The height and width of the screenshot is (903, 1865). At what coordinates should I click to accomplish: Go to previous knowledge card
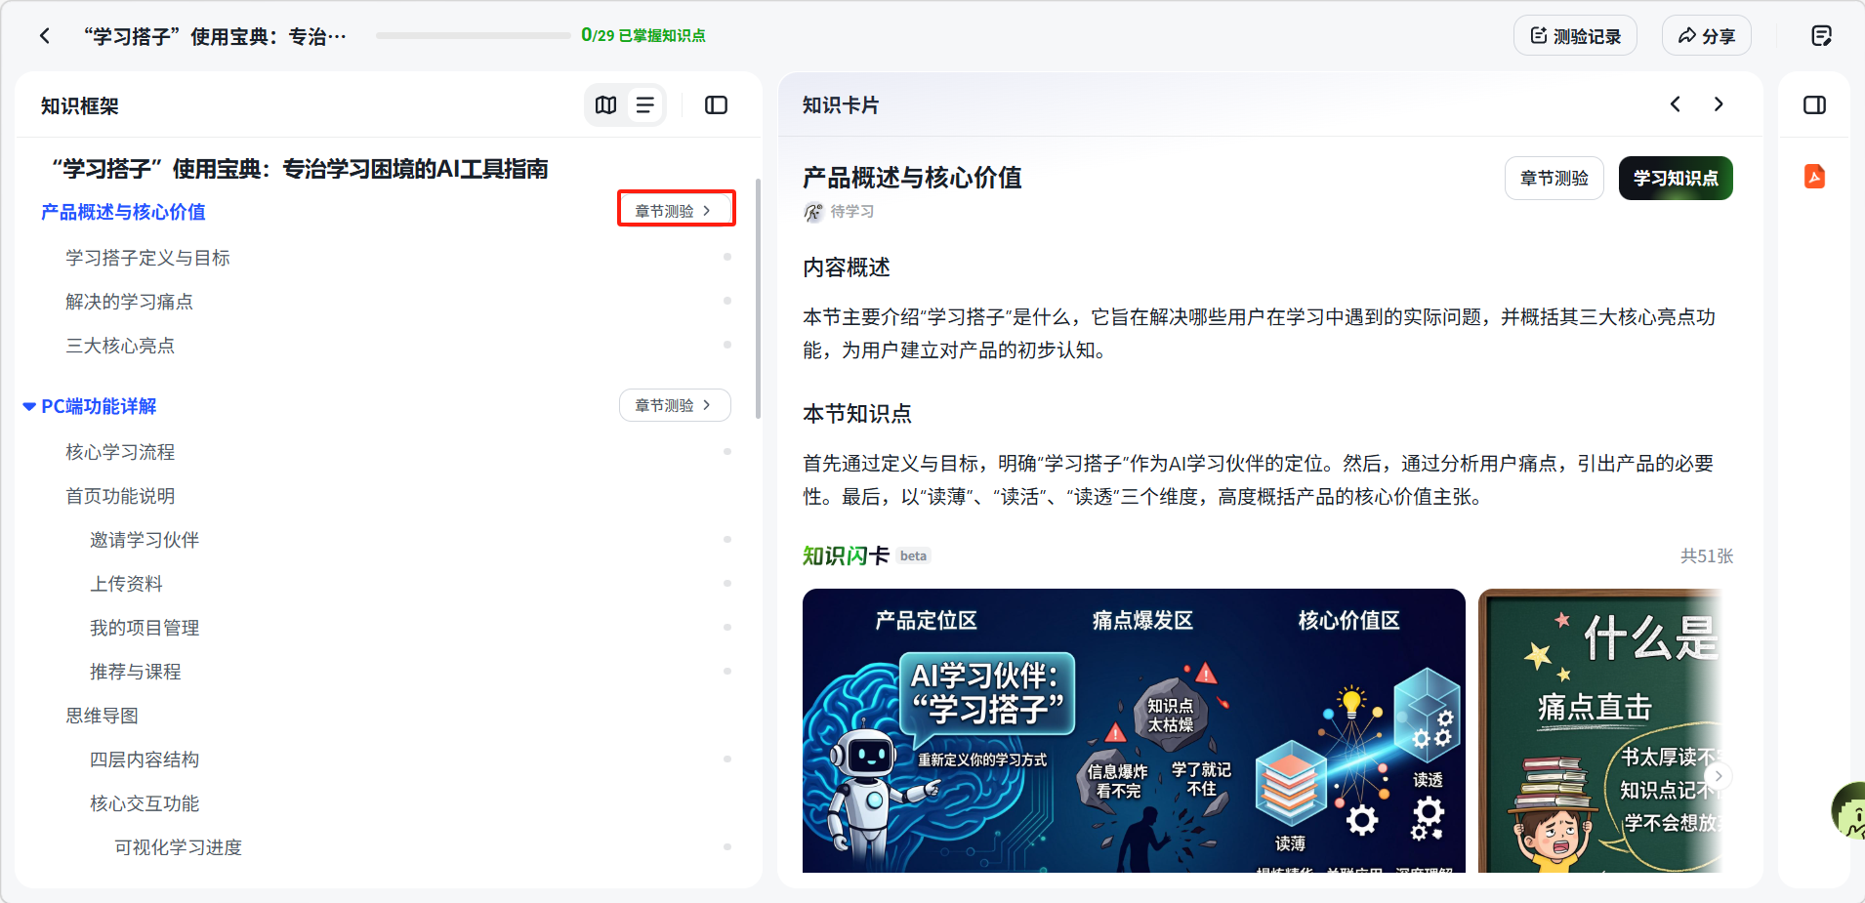1676,104
